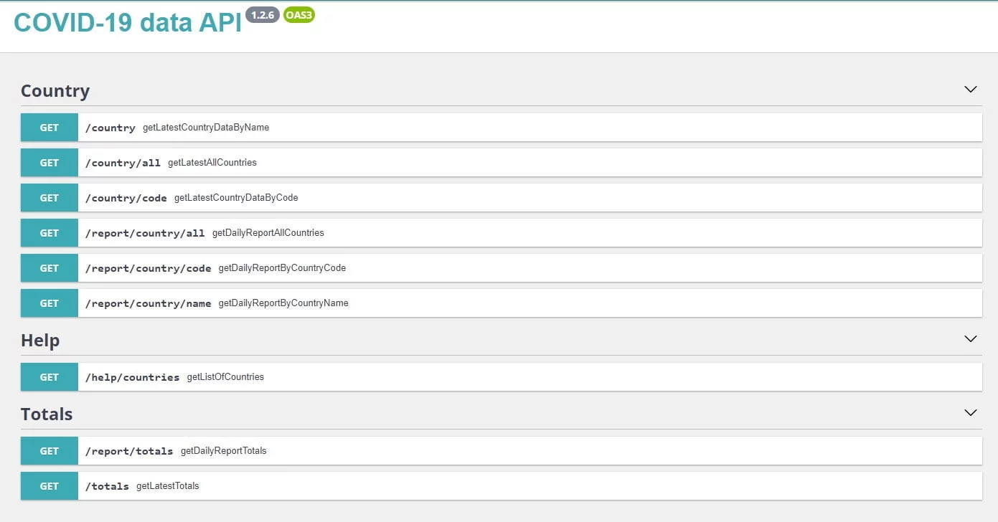Click GET button for /report/country/all
The height and width of the screenshot is (522, 998).
(x=50, y=233)
